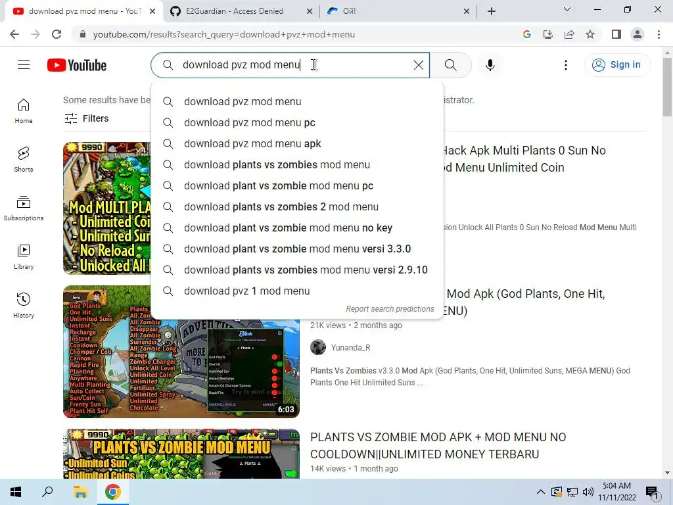The width and height of the screenshot is (673, 505).
Task: Choose suggestion 'download plants vs zombies 2 mod menu'
Action: (297, 207)
